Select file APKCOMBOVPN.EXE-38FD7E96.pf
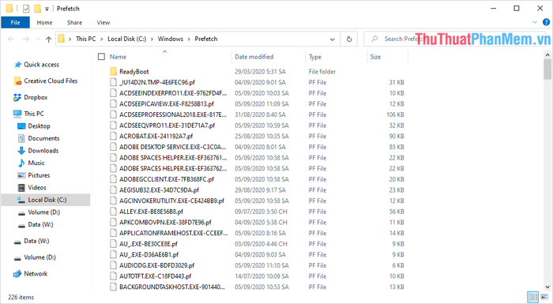This screenshot has width=553, height=304. point(165,222)
